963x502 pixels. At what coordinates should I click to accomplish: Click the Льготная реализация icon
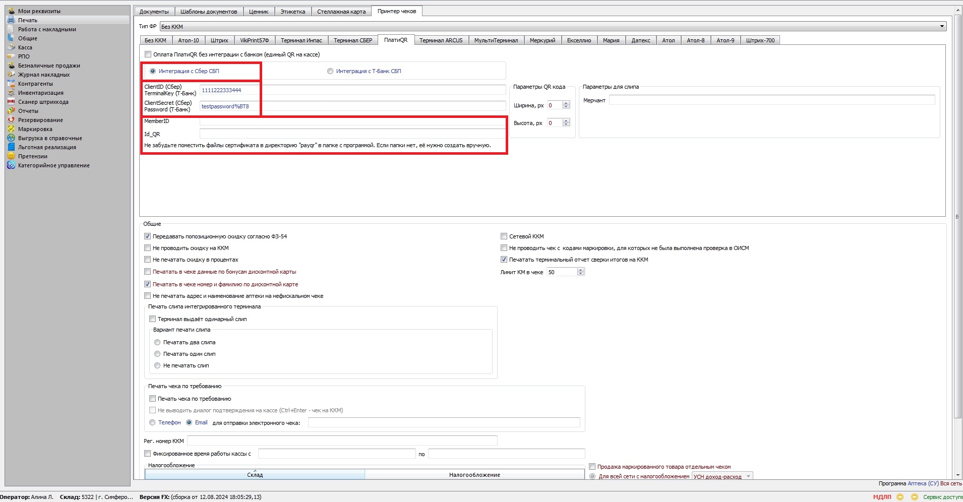tap(11, 147)
